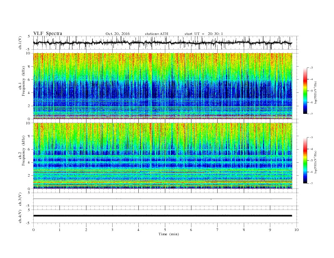Click the "Time (min)" x-axis label
The image size is (334, 258).
[169, 234]
